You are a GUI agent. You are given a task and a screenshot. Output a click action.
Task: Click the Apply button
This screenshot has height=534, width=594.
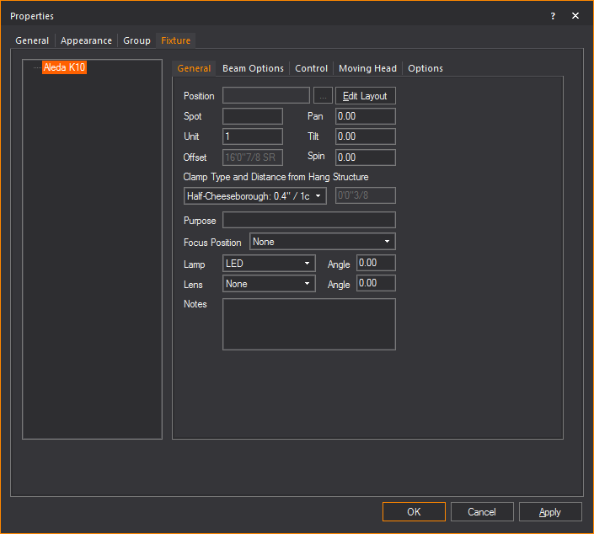(550, 512)
